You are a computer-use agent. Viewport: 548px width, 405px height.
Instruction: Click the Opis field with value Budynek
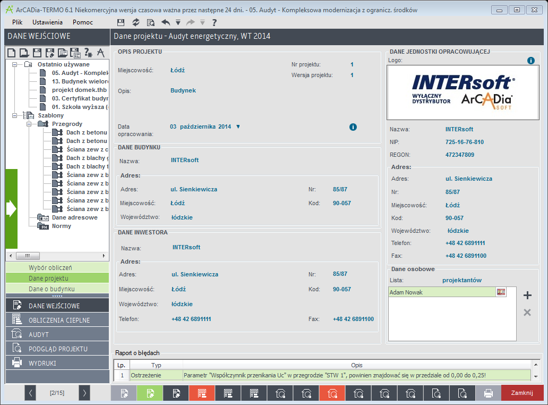coord(183,90)
